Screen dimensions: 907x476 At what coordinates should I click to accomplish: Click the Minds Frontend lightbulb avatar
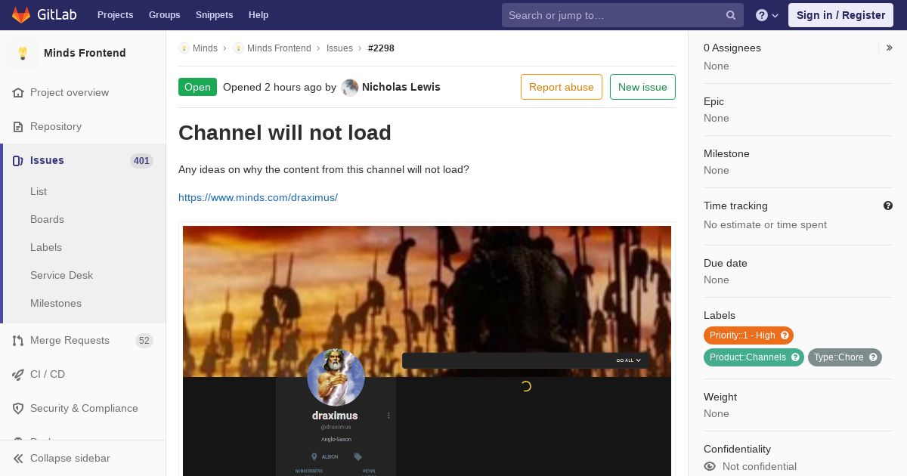point(23,53)
